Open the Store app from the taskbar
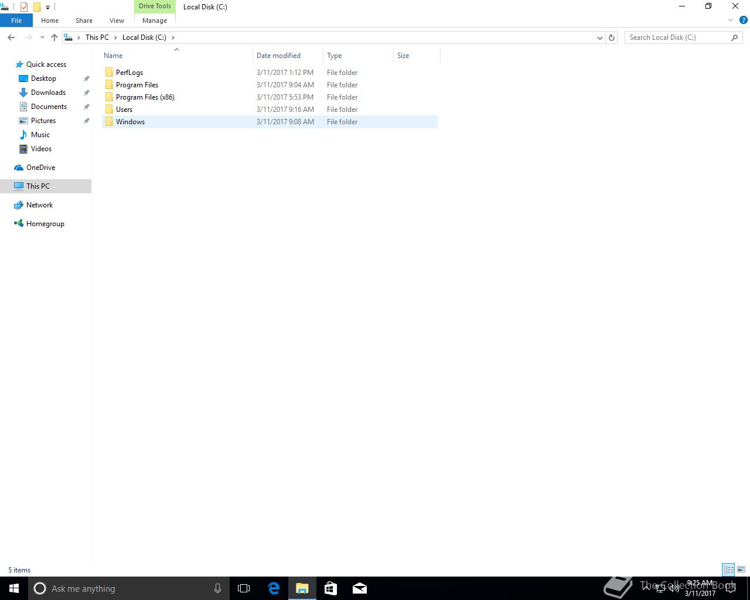The height and width of the screenshot is (600, 750). [x=330, y=588]
